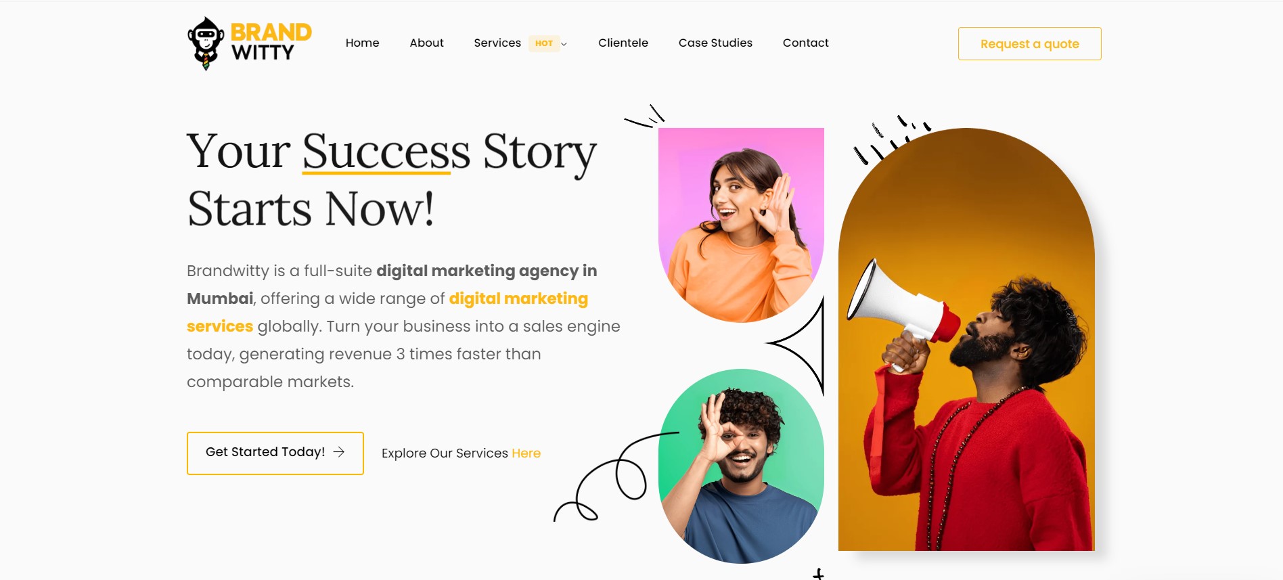Open the Home menu item
The width and height of the screenshot is (1283, 580).
tap(362, 43)
